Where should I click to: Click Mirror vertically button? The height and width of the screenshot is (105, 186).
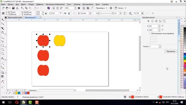(x=69, y=13)
